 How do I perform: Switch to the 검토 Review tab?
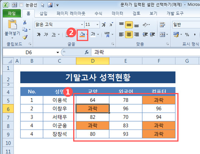coord(136,13)
